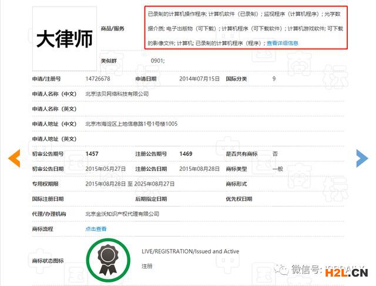The image size is (376, 286).
Task: Select preliminary announcement issue 1457
Action: coord(92,154)
